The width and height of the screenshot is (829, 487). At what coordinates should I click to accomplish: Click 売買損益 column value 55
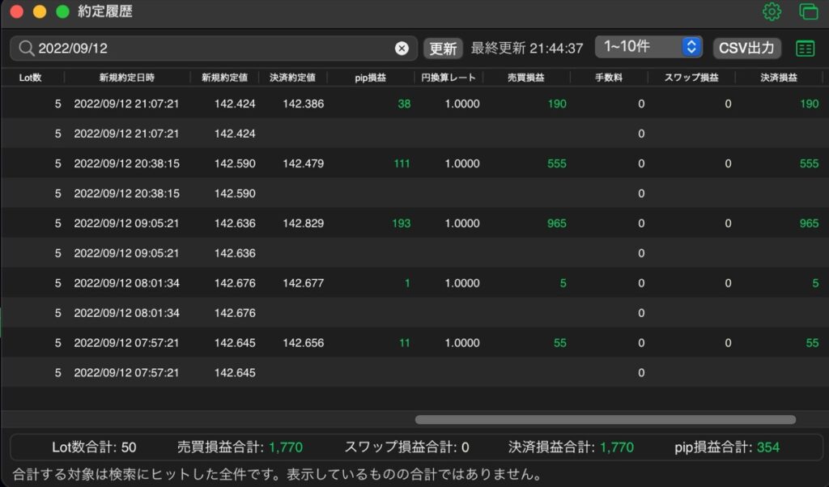pos(560,342)
